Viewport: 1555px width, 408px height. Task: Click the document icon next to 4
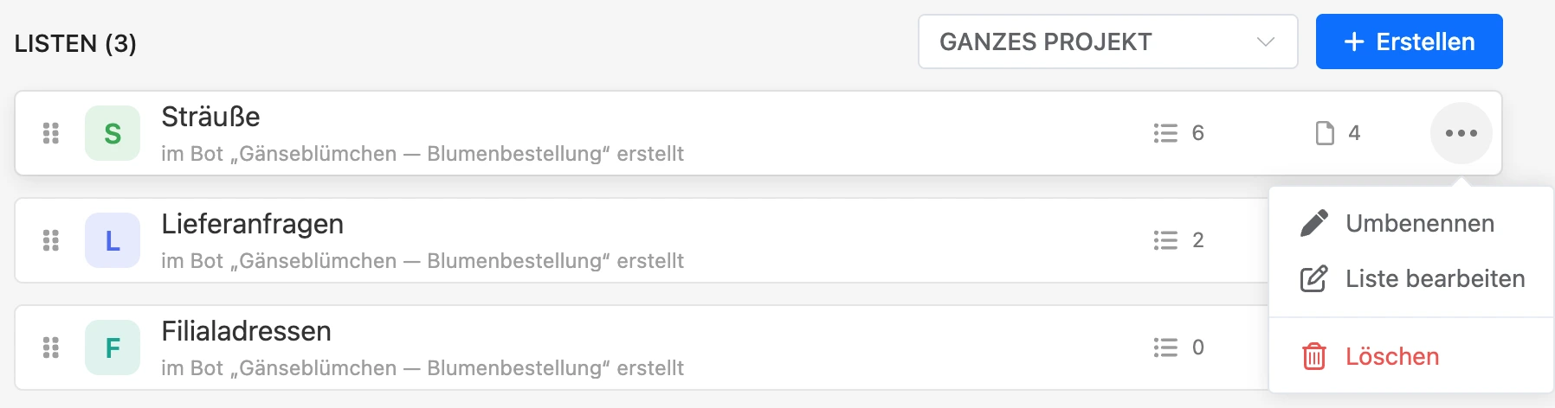[x=1325, y=133]
